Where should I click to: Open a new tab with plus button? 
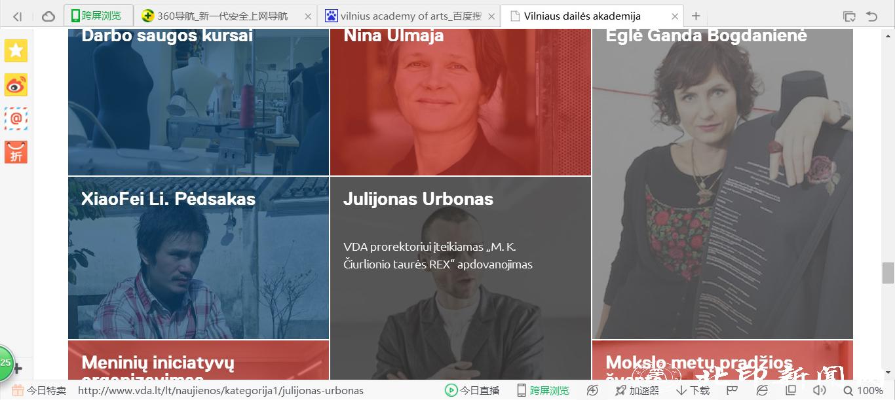[696, 16]
